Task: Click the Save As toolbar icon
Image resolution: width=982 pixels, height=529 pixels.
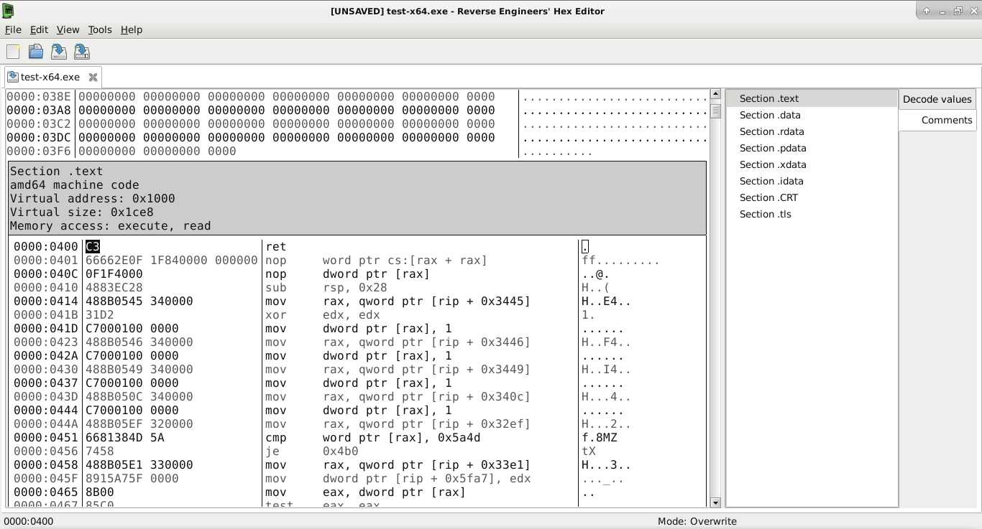Action: (82, 52)
